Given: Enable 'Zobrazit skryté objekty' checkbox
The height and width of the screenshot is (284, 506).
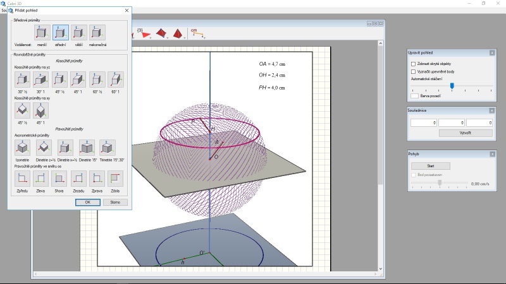Looking at the screenshot, I should click(x=413, y=64).
